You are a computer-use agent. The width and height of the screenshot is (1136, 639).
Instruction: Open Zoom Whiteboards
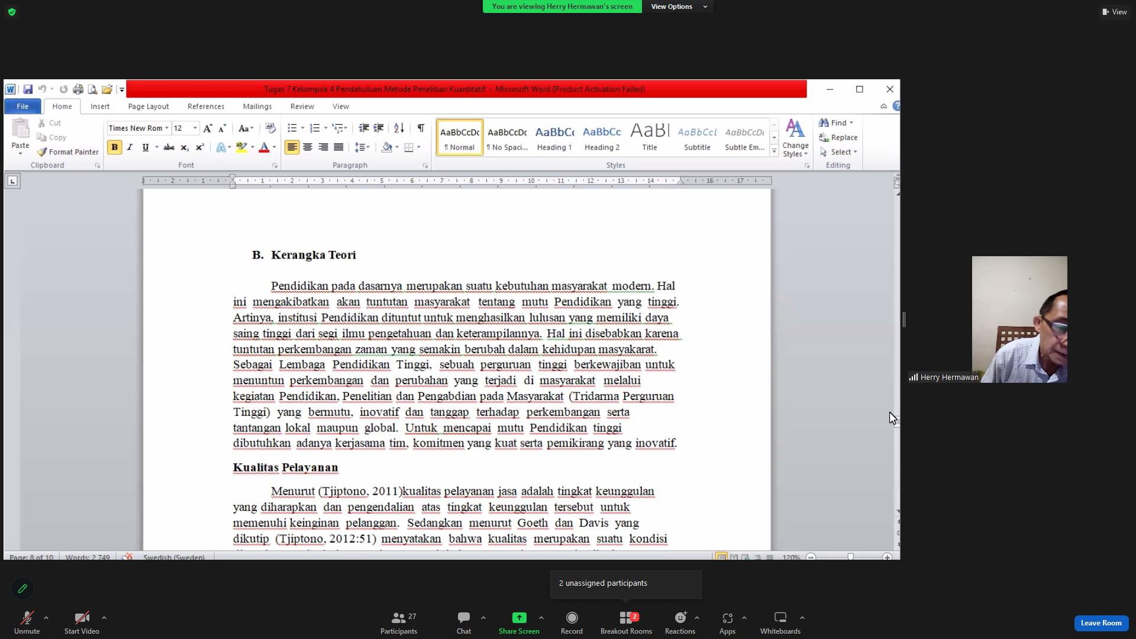point(780,623)
